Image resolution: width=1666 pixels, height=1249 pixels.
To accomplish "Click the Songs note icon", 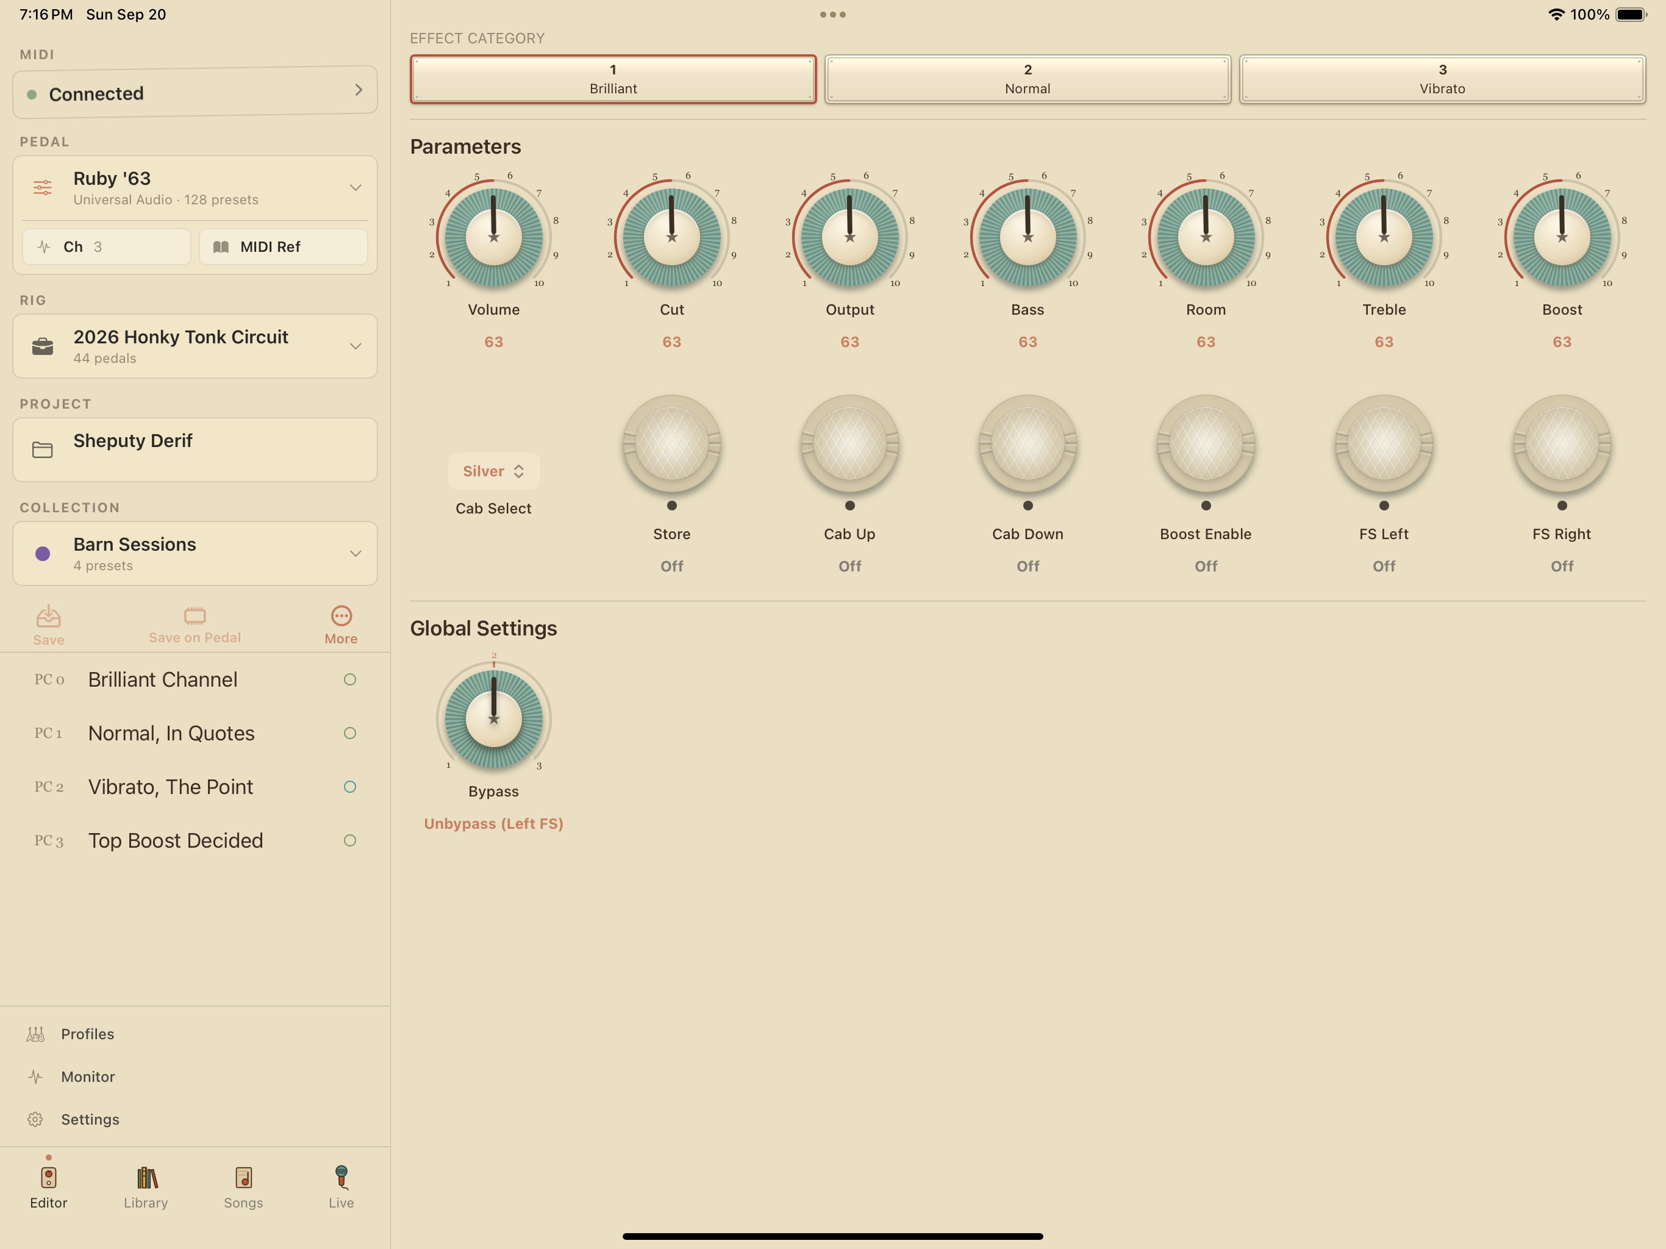I will [x=243, y=1178].
